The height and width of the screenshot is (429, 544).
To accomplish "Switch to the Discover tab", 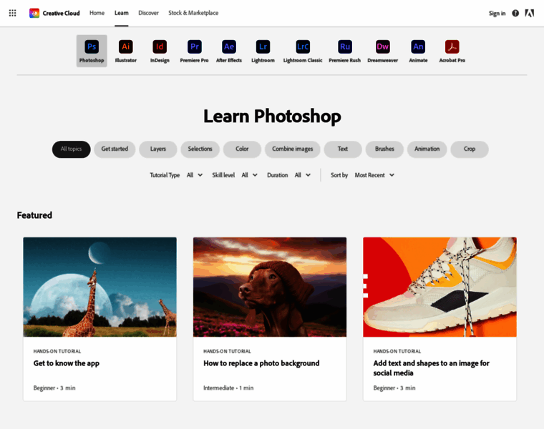I will point(148,13).
